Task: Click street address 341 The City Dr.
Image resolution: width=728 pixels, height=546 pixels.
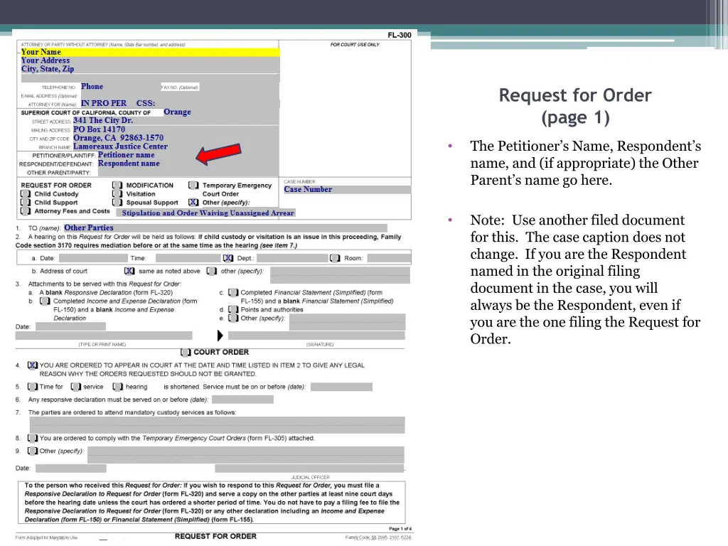Action: coord(176,121)
